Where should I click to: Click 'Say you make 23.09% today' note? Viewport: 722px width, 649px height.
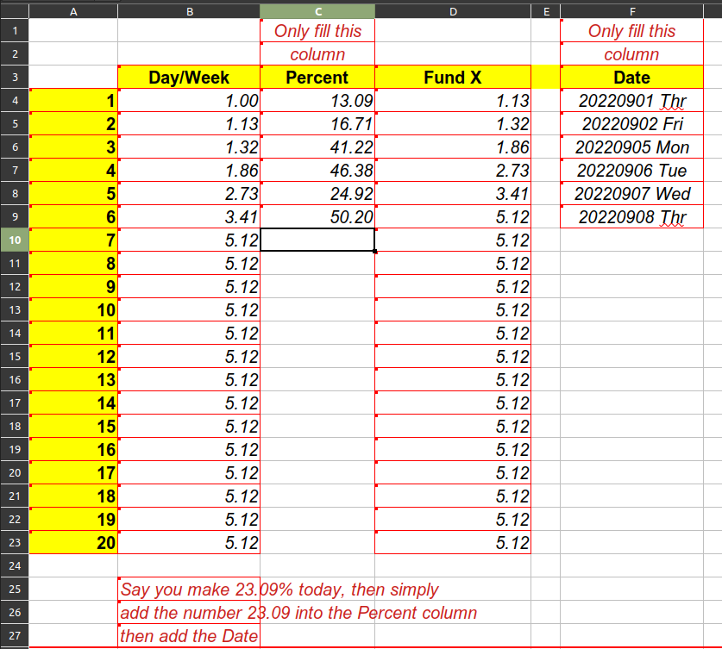coord(279,590)
